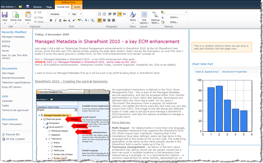Center the paragraph

coord(104,20)
